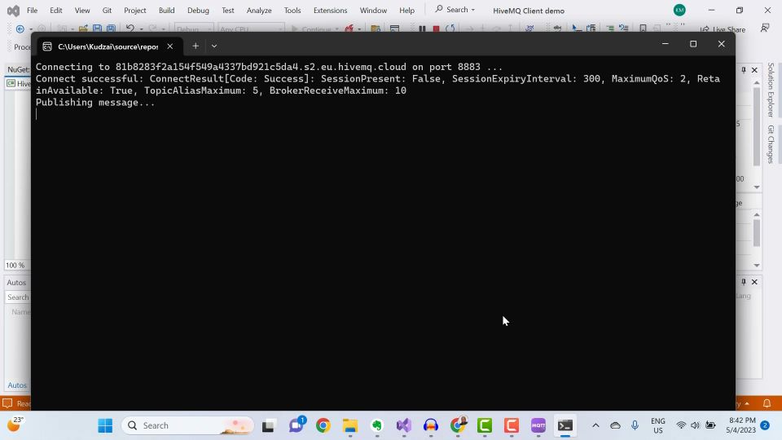Open the ENG US language switcher
Screen dimensions: 782x440
658,425
